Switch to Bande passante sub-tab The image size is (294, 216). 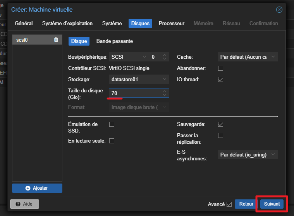(115, 41)
